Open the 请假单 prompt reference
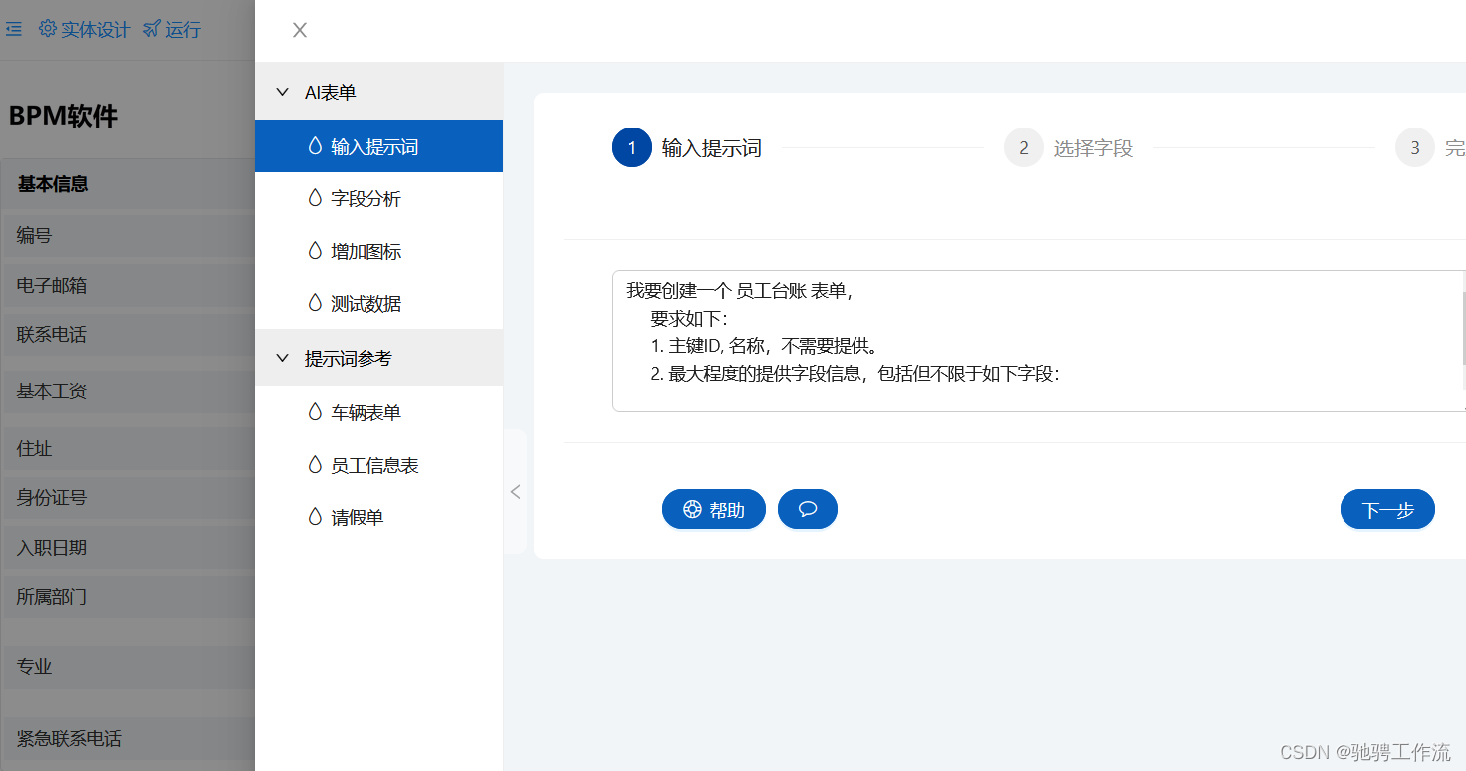This screenshot has height=771, width=1466. [x=378, y=517]
